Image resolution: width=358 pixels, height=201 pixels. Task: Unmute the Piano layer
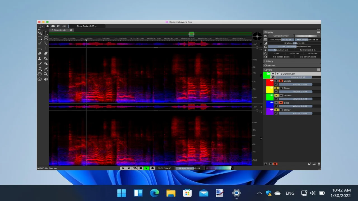pyautogui.click(x=276, y=88)
